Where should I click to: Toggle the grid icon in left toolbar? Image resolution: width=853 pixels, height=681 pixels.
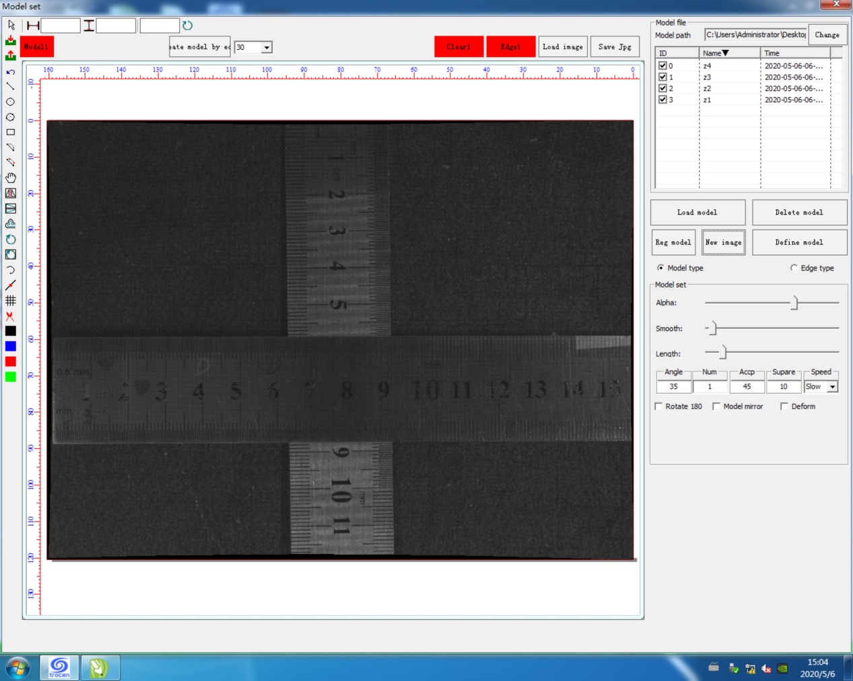[x=11, y=301]
